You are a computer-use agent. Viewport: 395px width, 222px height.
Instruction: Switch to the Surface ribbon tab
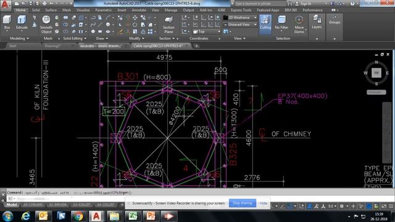click(51, 10)
